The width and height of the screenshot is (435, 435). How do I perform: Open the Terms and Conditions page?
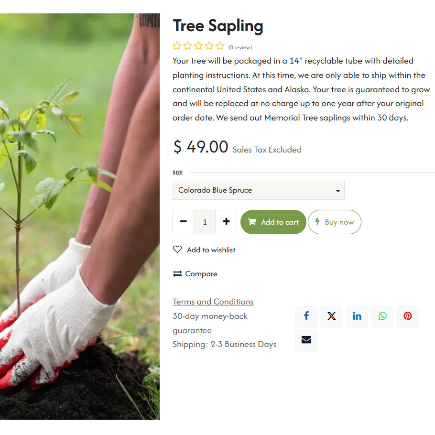click(213, 301)
